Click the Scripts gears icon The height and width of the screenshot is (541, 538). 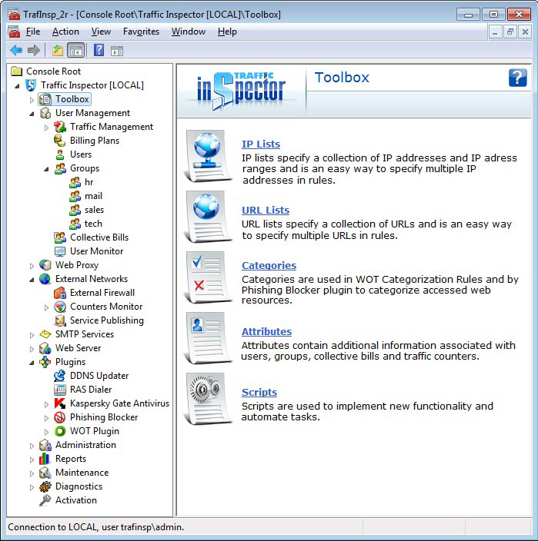pos(208,399)
